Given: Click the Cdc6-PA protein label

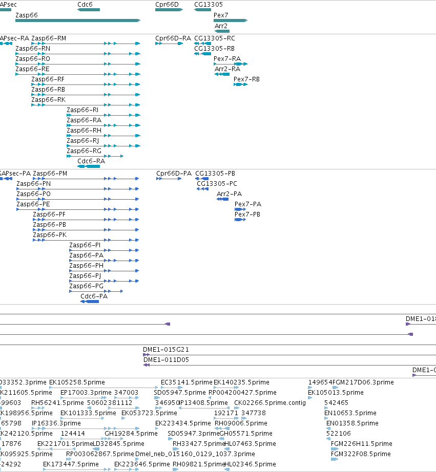Looking at the screenshot, I should (94, 296).
